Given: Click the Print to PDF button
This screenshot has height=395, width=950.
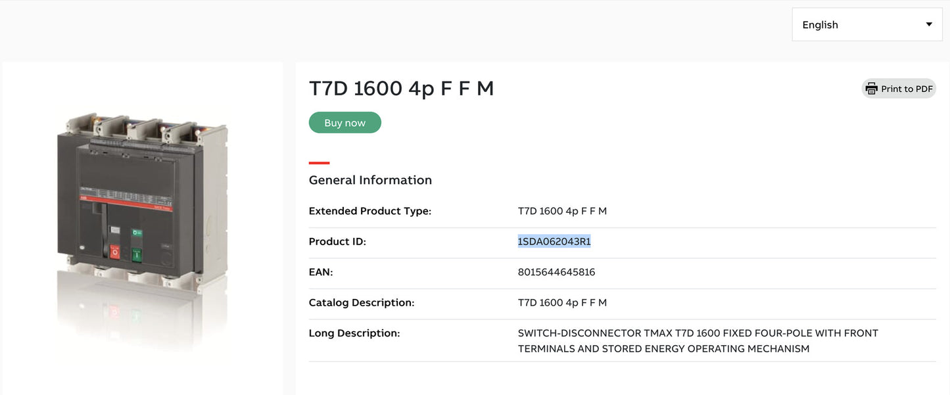Looking at the screenshot, I should [x=899, y=88].
